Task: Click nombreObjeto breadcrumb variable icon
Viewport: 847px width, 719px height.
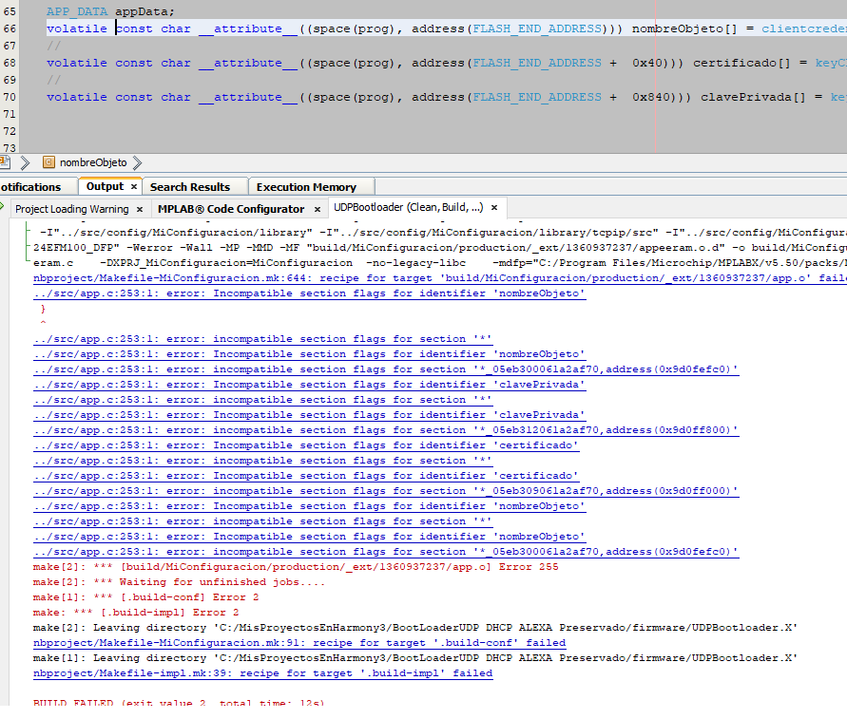Action: 48,161
